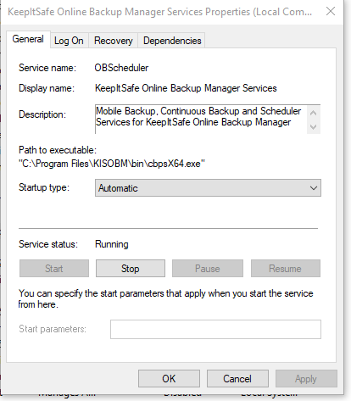Open the Dependencies tab

(x=172, y=41)
